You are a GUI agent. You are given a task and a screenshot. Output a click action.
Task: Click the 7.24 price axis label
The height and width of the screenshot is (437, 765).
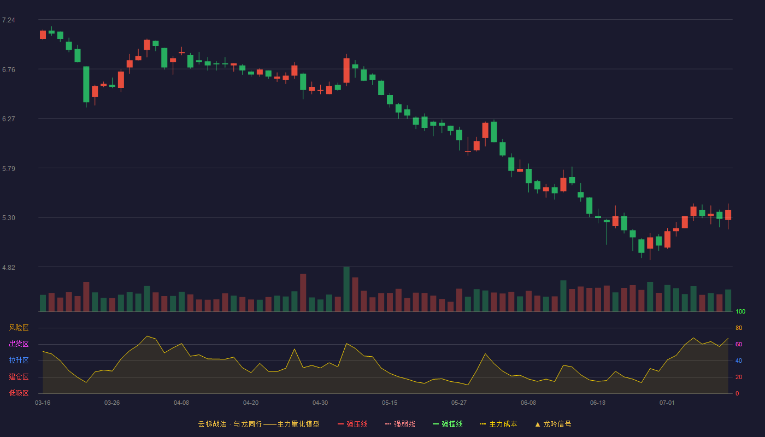(9, 20)
